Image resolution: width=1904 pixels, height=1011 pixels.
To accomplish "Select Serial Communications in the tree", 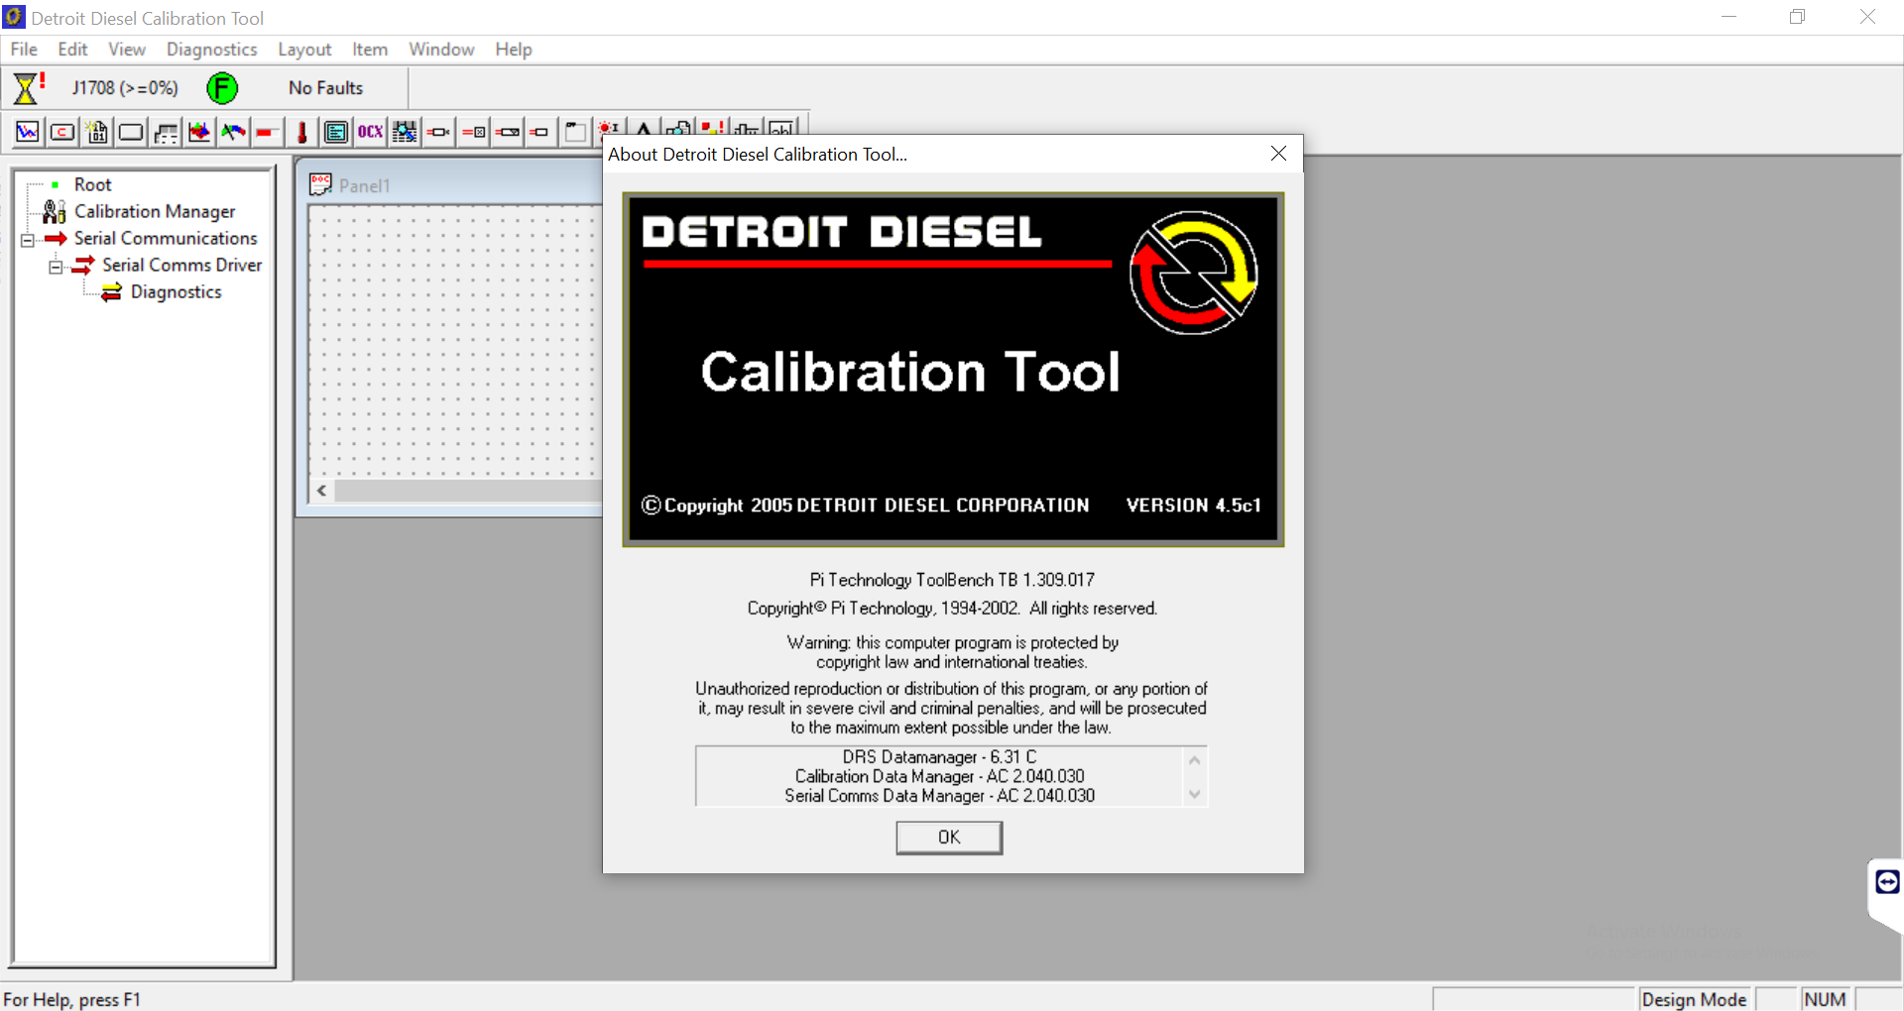I will 166,238.
